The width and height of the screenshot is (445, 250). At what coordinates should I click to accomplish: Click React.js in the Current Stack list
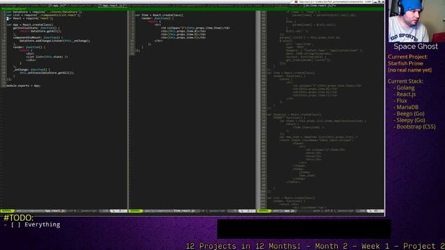coord(406,94)
